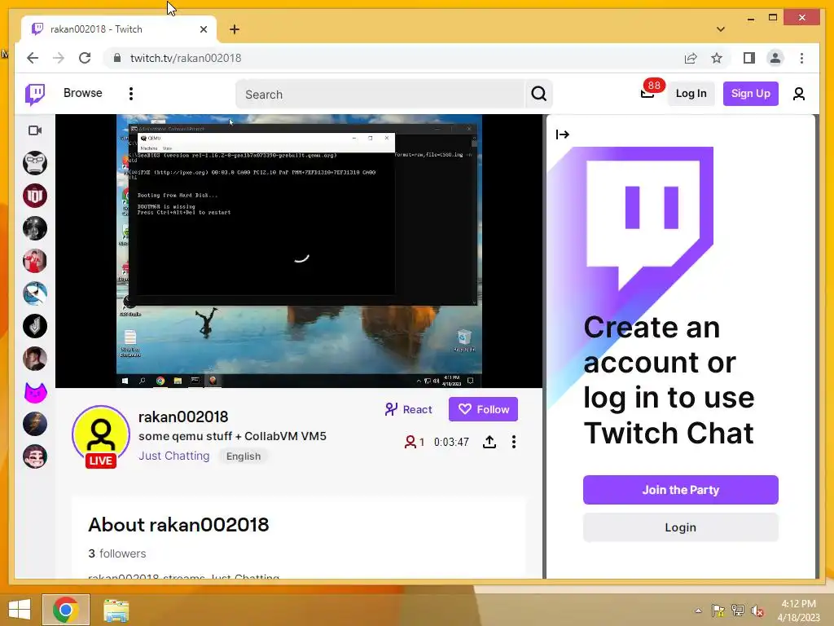Open the first sidebar channel avatar with glasses
This screenshot has width=834, height=626.
(x=35, y=163)
